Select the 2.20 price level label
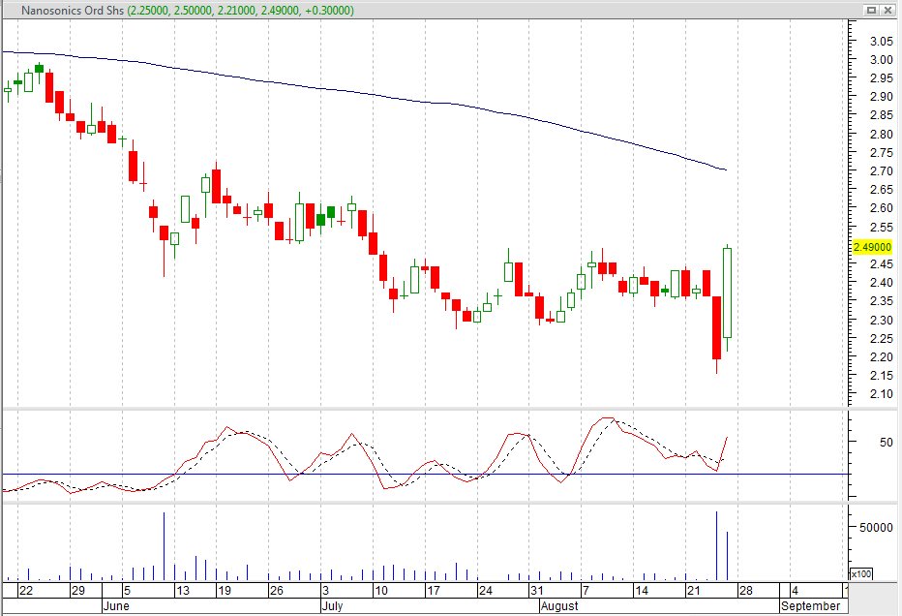Image resolution: width=902 pixels, height=616 pixels. click(882, 357)
